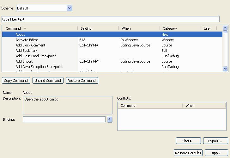Open the binding key helper arrow button
Image resolution: width=230 pixels, height=158 pixels.
[x=110, y=119]
